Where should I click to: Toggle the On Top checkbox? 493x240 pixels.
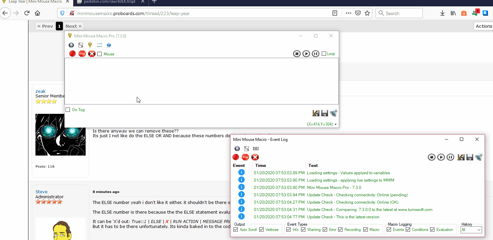tap(68, 110)
